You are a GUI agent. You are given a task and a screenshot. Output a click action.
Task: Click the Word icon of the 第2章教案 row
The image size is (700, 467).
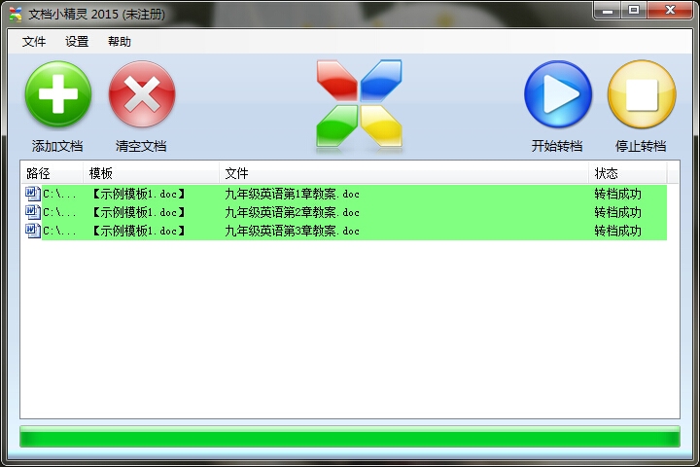[x=33, y=212]
